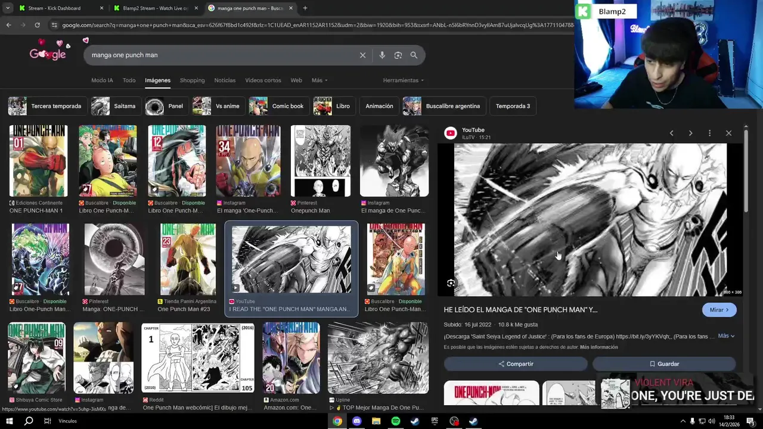Go to next image in preview panel
Viewport: 763px width, 429px height.
690,133
